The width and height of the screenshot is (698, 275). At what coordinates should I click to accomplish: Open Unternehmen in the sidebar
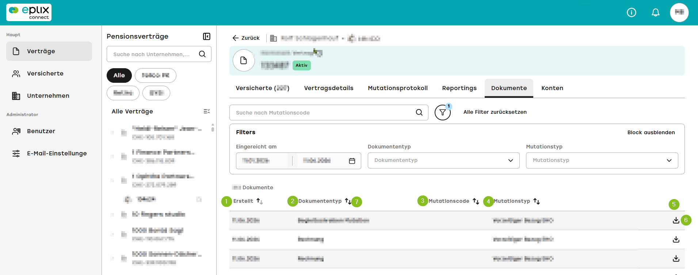[x=49, y=96]
